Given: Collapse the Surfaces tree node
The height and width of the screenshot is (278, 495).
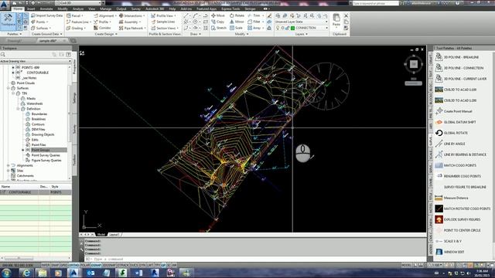Looking at the screenshot, I should click(x=9, y=88).
